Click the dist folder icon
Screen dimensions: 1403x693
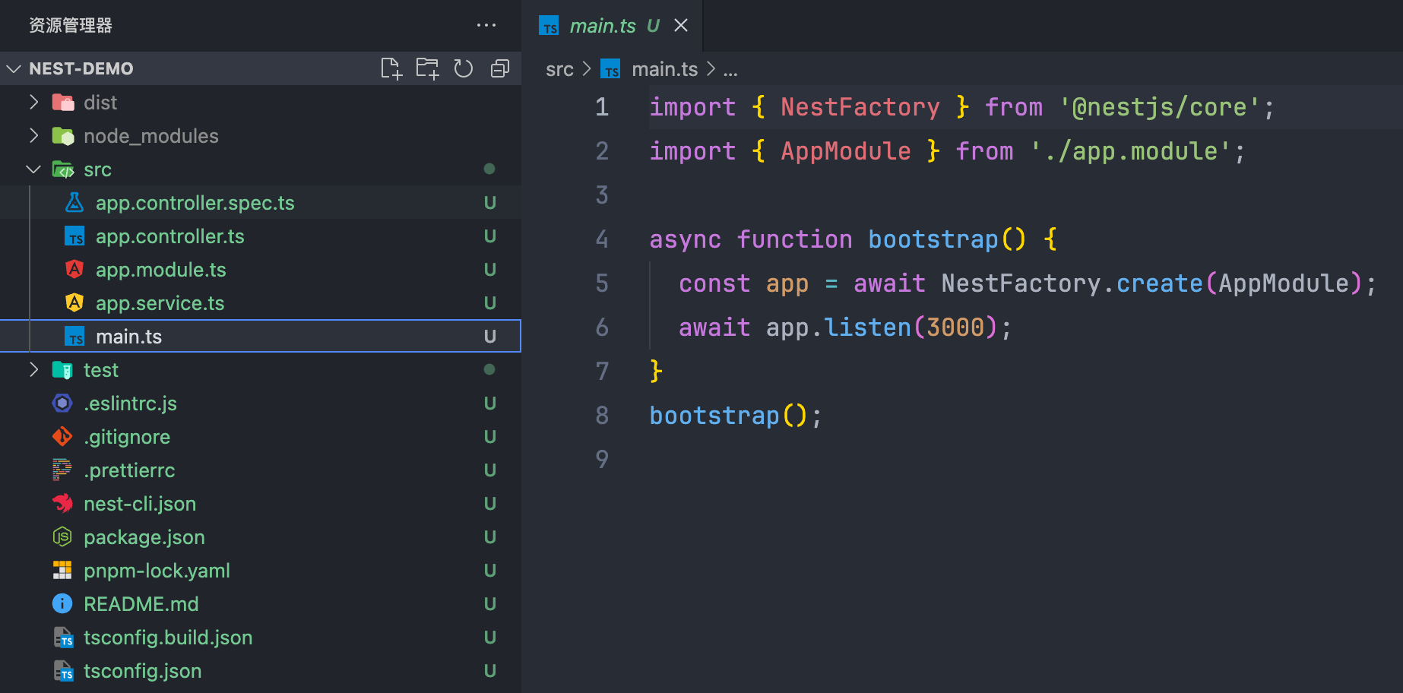62,102
